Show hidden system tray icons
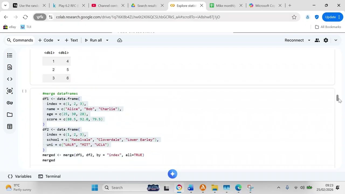 279,188
